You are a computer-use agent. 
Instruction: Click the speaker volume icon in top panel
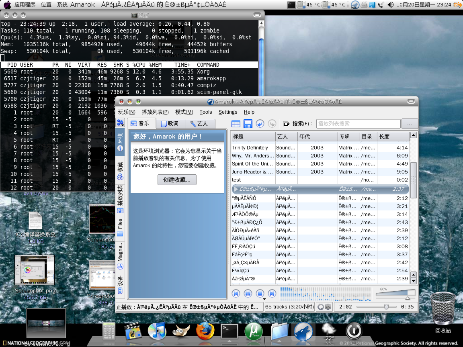[390, 4]
